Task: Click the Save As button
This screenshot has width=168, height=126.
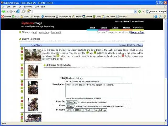Action: coord(71,102)
